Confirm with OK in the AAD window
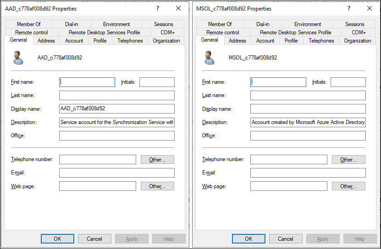Image resolution: width=381 pixels, height=249 pixels. coord(57,239)
